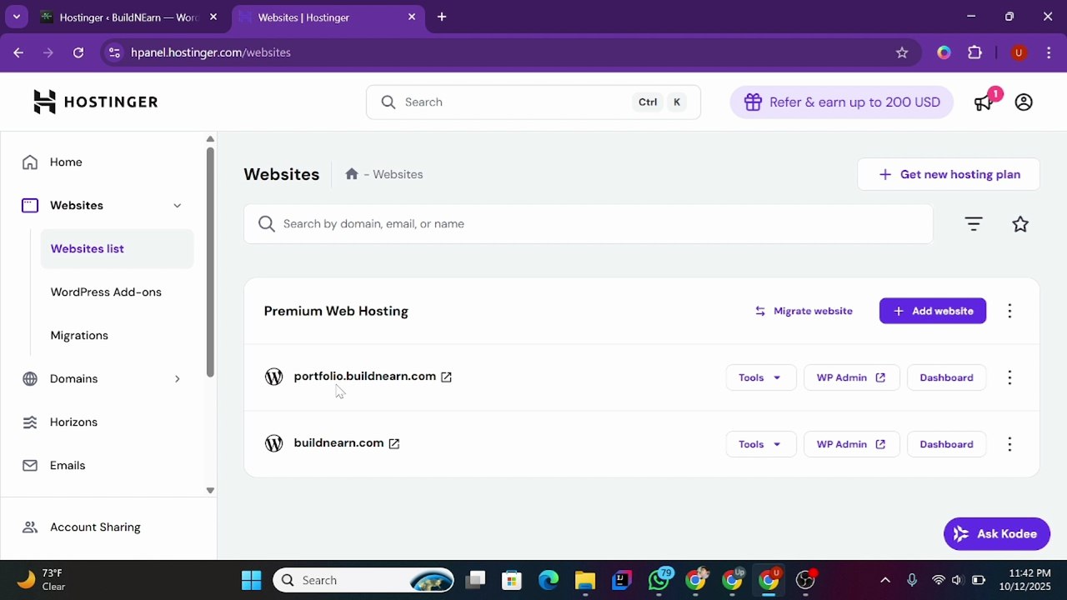Click Get new hosting plan button
The width and height of the screenshot is (1067, 600).
click(x=949, y=174)
